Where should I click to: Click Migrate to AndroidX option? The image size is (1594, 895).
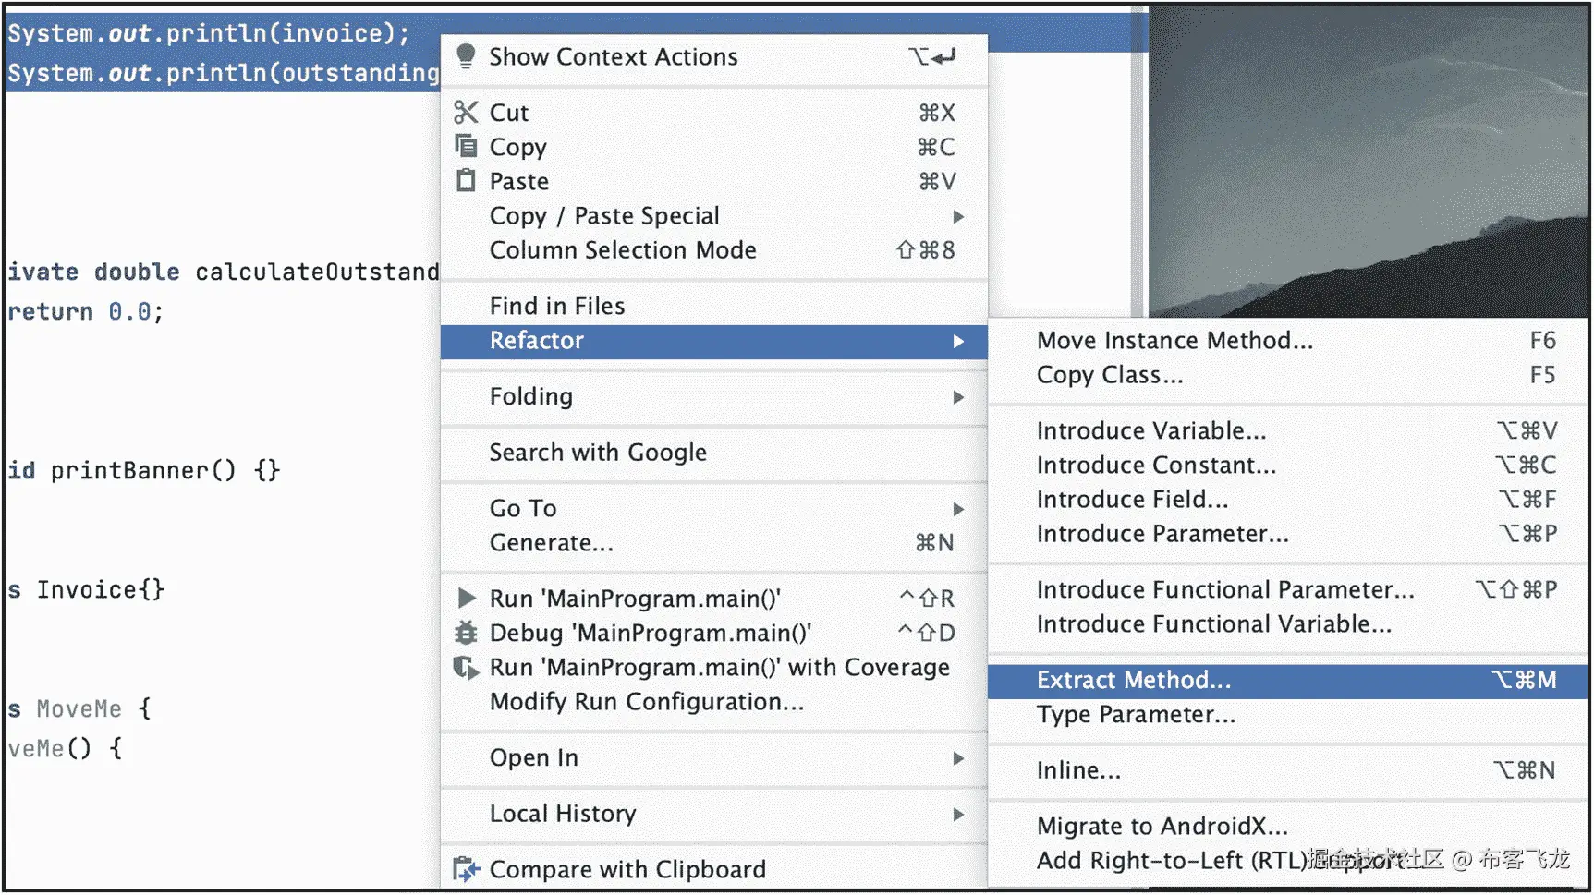(1162, 826)
